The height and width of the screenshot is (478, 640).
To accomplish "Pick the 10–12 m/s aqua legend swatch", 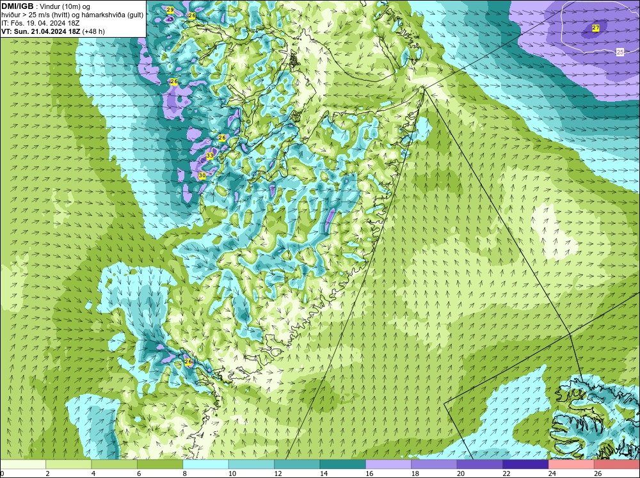I will click(252, 464).
